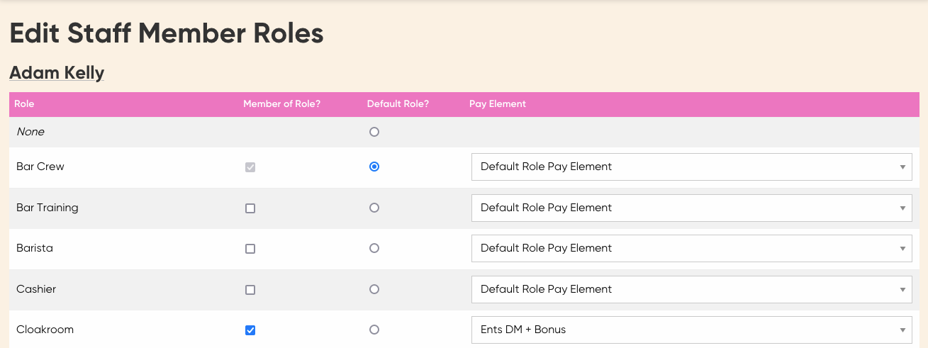Open the Barista pay element selector
928x348 pixels.
coord(691,248)
